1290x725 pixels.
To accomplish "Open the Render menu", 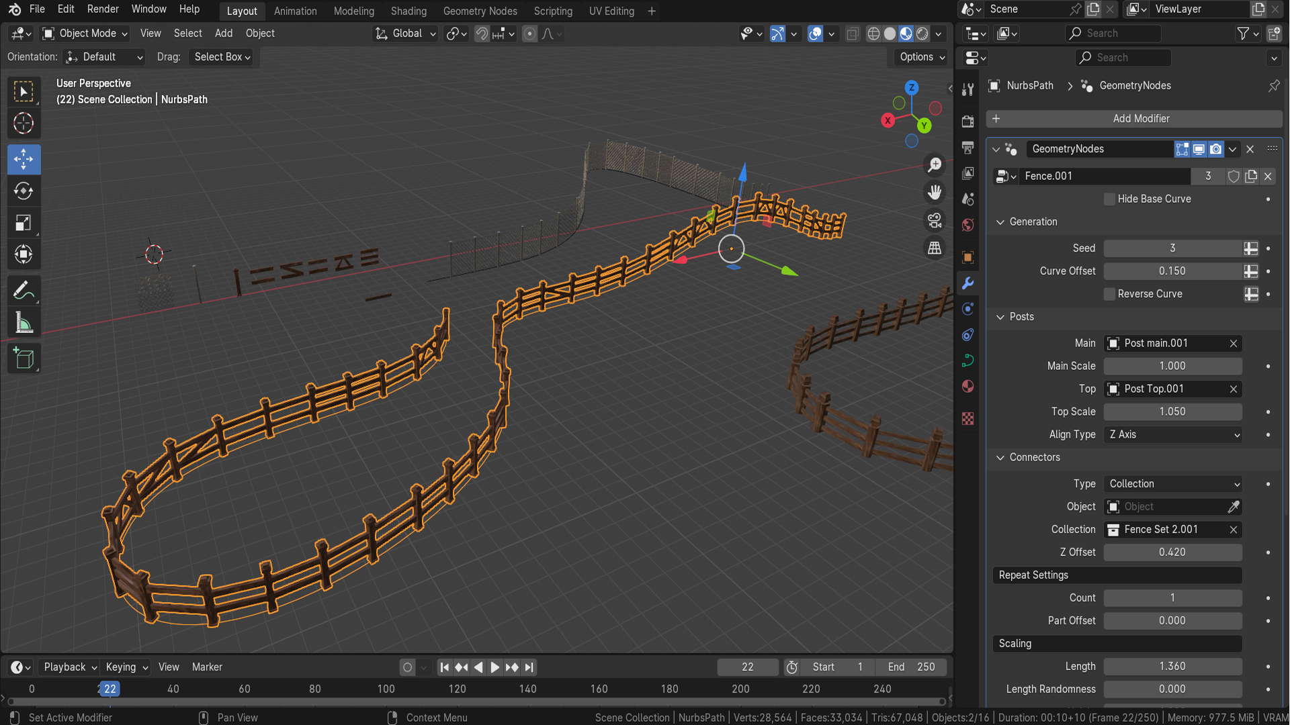I will tap(103, 9).
